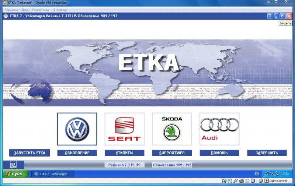Image resolution: width=295 pixels, height=186 pixels.
Task: Click the mouse integration status icon
Action: [261, 181]
